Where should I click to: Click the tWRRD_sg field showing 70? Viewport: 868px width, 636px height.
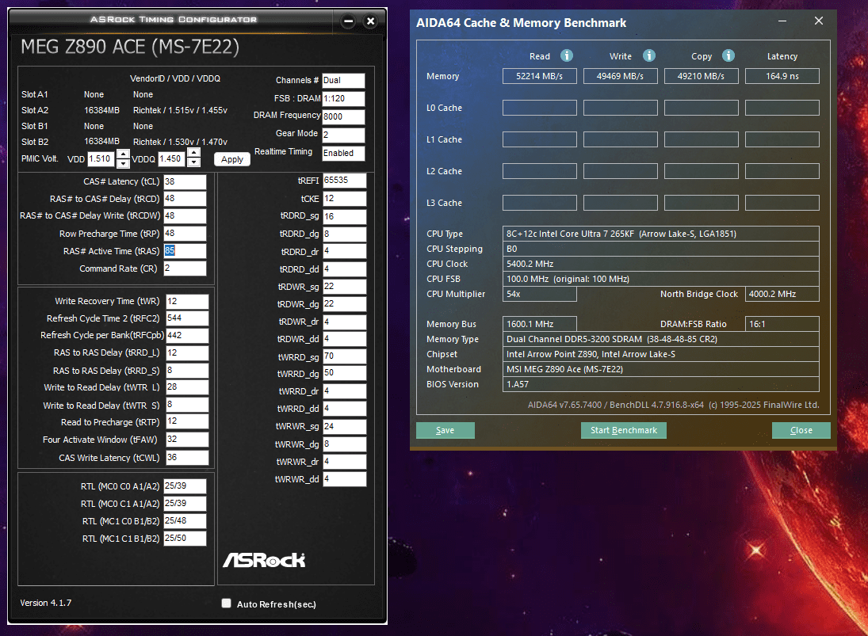click(x=344, y=356)
